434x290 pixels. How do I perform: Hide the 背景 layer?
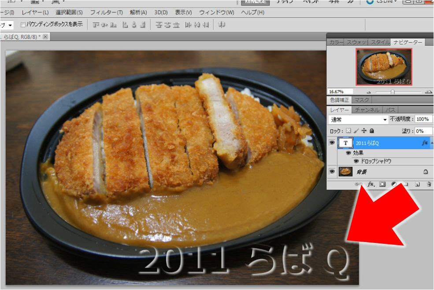pyautogui.click(x=332, y=171)
